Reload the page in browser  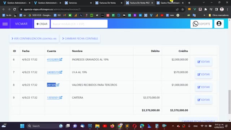14,9
